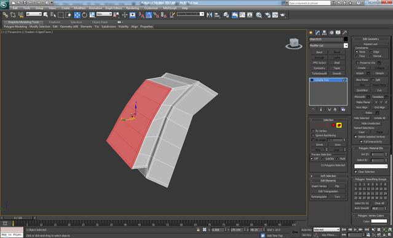
Task: Expand the Soft Selection rollout
Action: [x=328, y=176]
